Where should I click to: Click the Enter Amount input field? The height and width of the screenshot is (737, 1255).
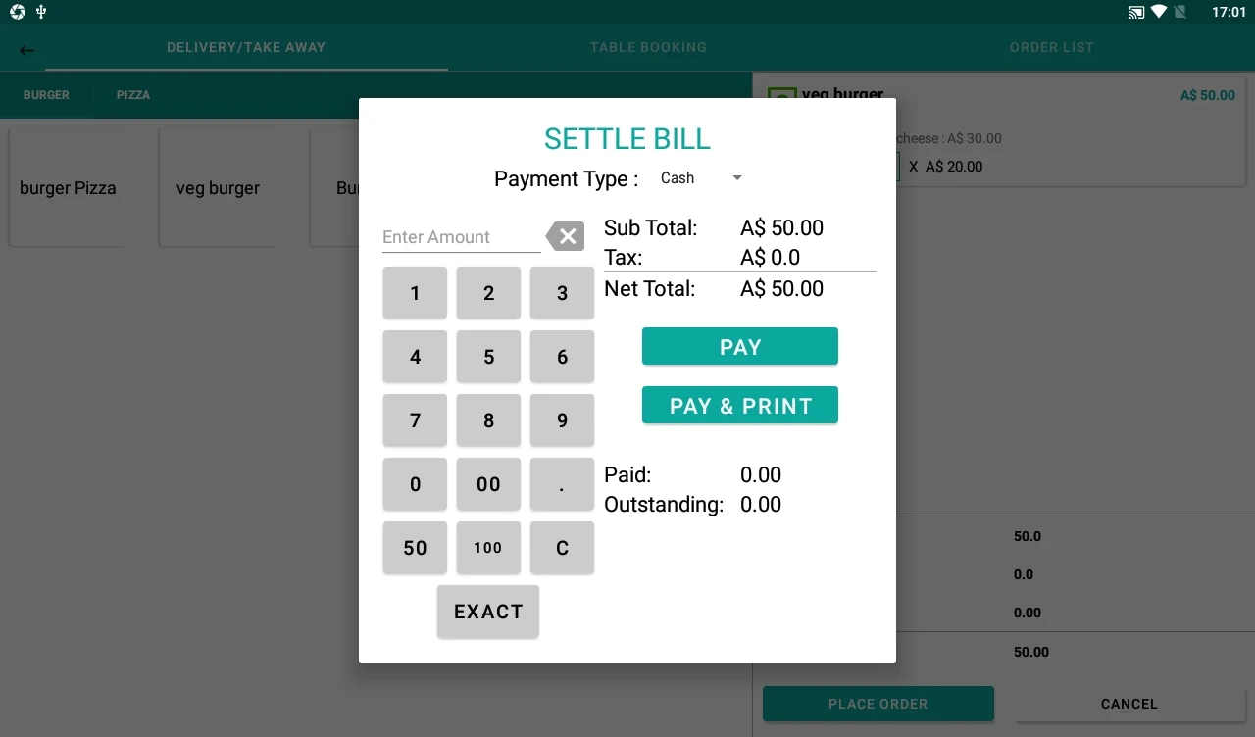[x=461, y=237]
